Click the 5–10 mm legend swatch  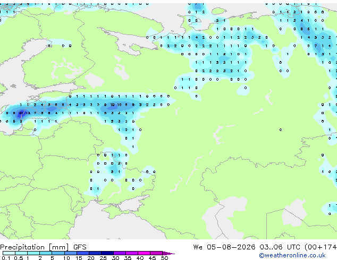coord(58,253)
